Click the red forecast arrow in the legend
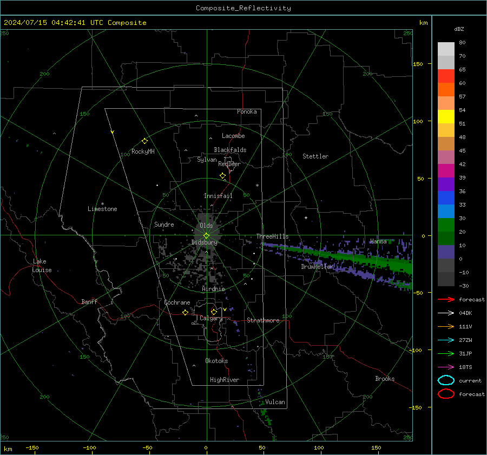 [x=446, y=299]
